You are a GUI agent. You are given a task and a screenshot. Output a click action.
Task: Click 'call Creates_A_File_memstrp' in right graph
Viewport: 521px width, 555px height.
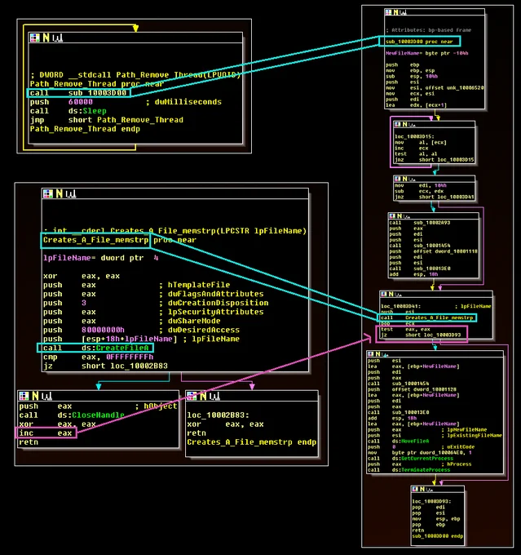(x=427, y=317)
